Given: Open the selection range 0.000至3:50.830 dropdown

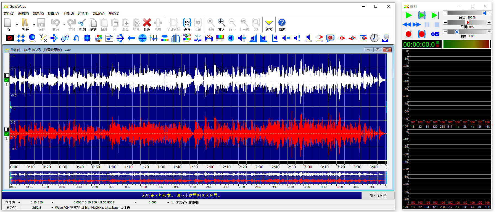Looking at the screenshot, I should (x=135, y=202).
